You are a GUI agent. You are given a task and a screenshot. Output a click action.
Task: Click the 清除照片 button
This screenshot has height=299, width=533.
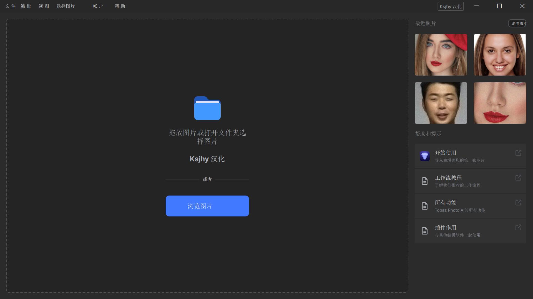517,24
